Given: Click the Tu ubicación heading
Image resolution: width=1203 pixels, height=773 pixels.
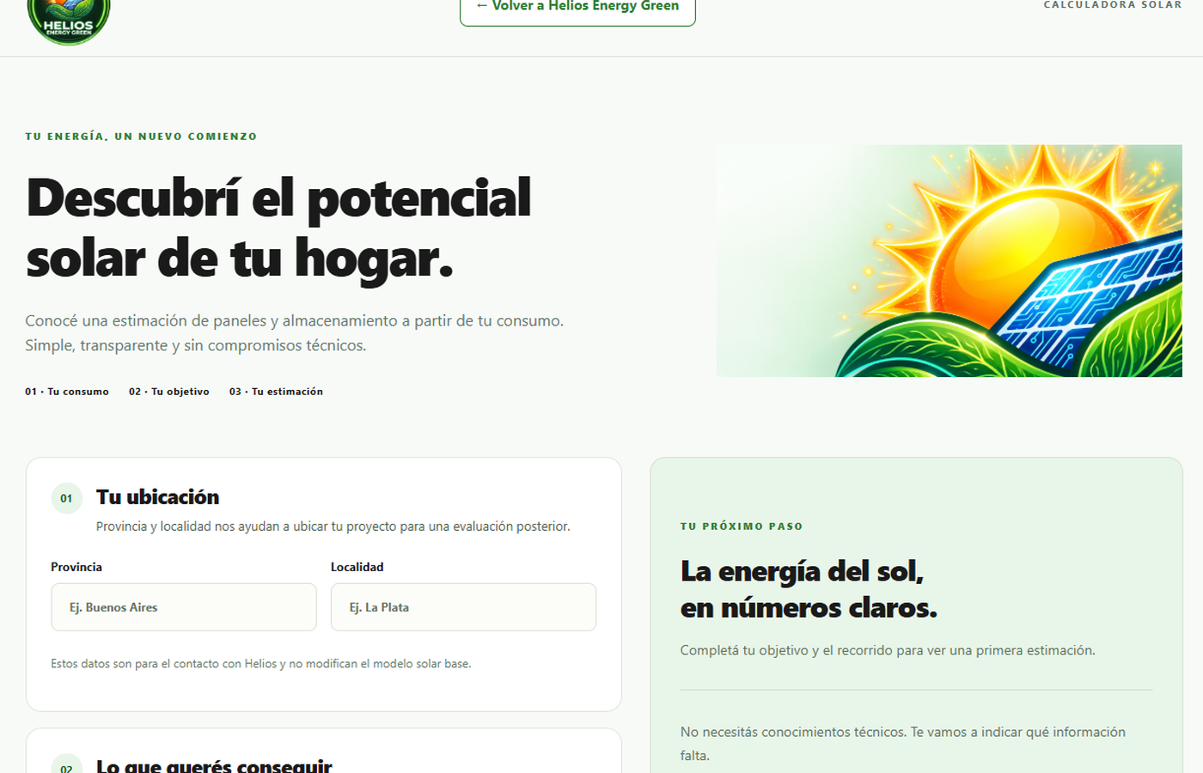Looking at the screenshot, I should [x=157, y=497].
